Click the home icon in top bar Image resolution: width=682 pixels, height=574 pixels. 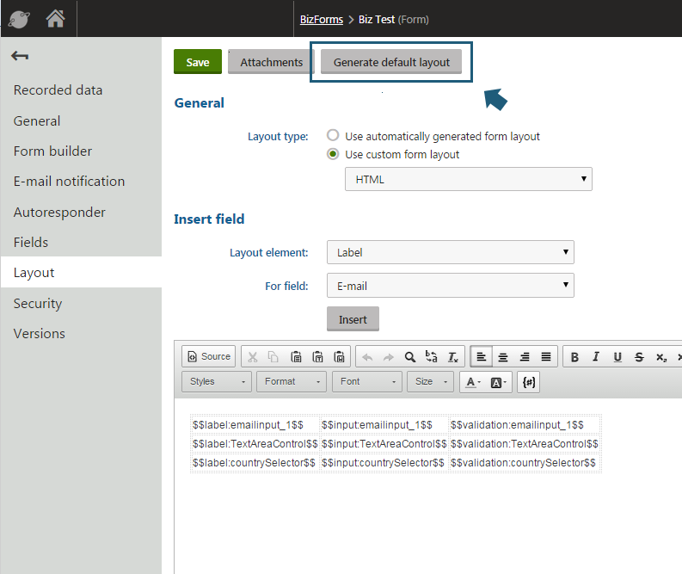click(55, 18)
